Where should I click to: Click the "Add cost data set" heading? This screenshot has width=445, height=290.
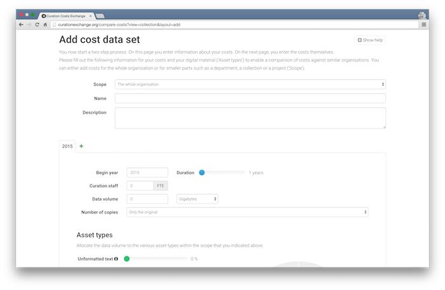[x=100, y=39]
